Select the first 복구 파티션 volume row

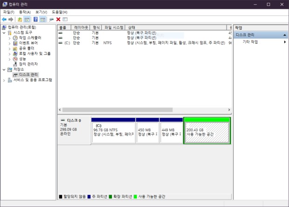(x=144, y=33)
